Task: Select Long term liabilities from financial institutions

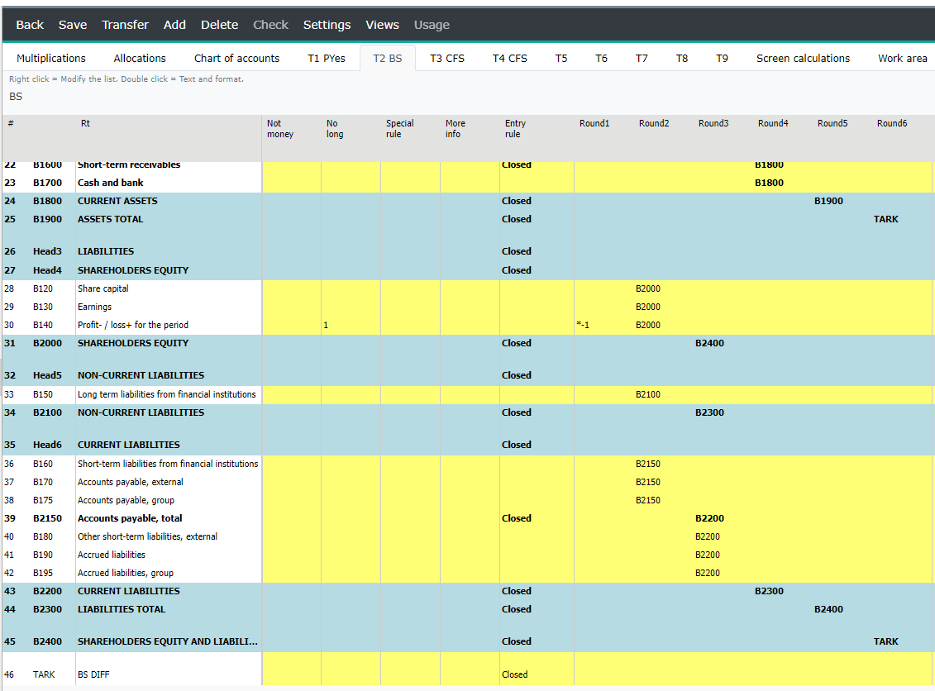Action: [x=166, y=395]
